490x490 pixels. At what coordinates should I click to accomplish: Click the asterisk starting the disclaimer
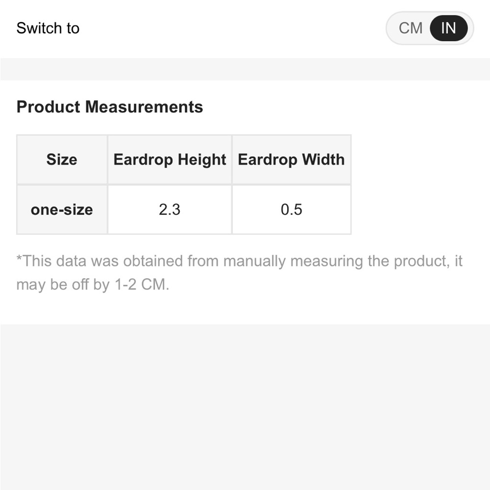[x=19, y=259]
